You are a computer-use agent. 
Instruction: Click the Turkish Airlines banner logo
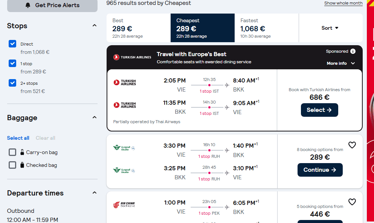(x=132, y=57)
